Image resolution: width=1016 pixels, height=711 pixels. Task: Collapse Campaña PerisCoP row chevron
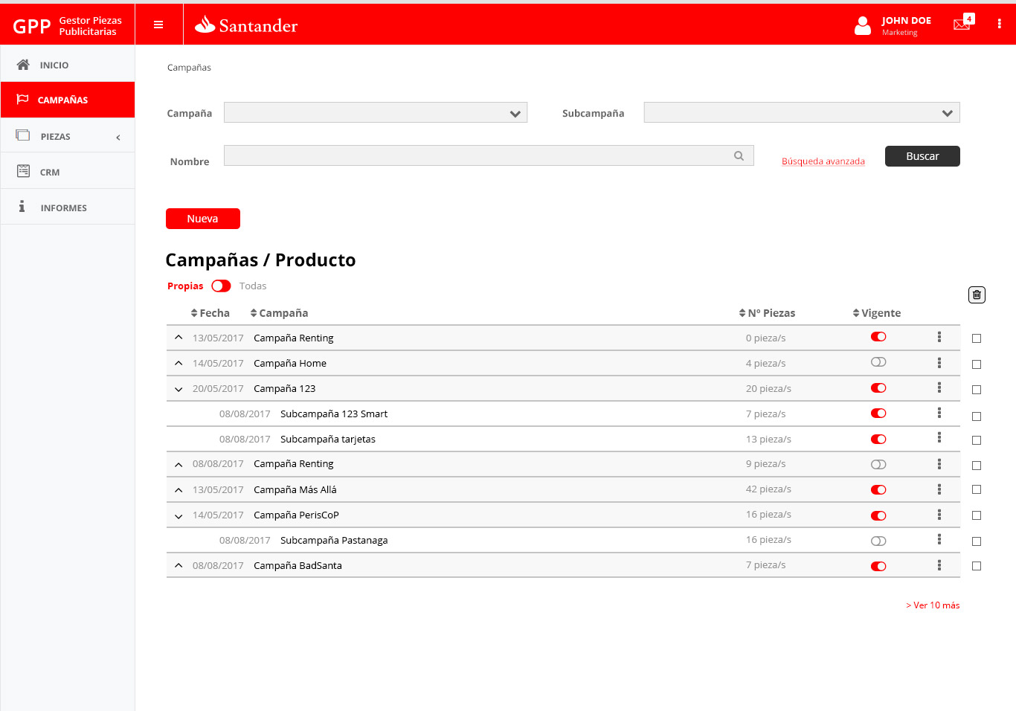click(x=179, y=516)
